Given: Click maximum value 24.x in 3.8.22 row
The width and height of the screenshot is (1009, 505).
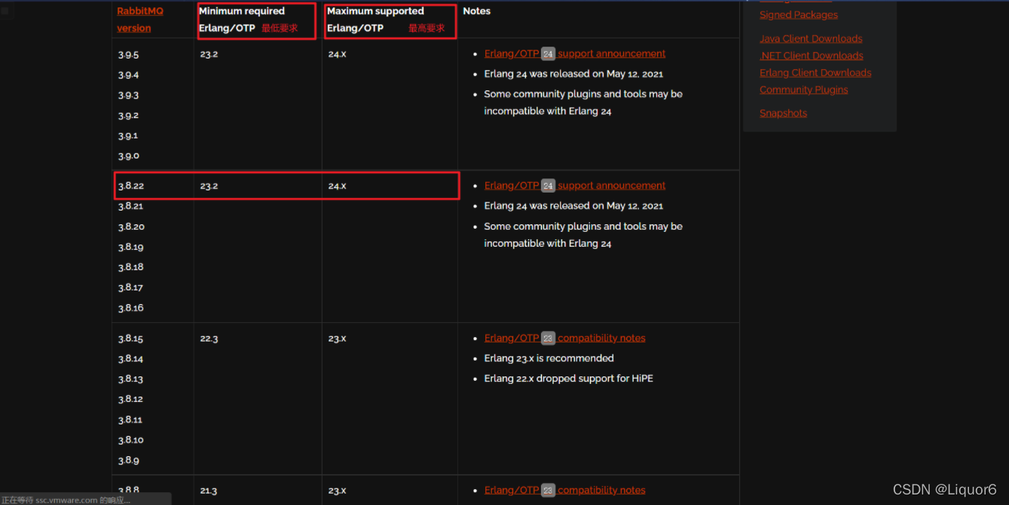Looking at the screenshot, I should [337, 186].
